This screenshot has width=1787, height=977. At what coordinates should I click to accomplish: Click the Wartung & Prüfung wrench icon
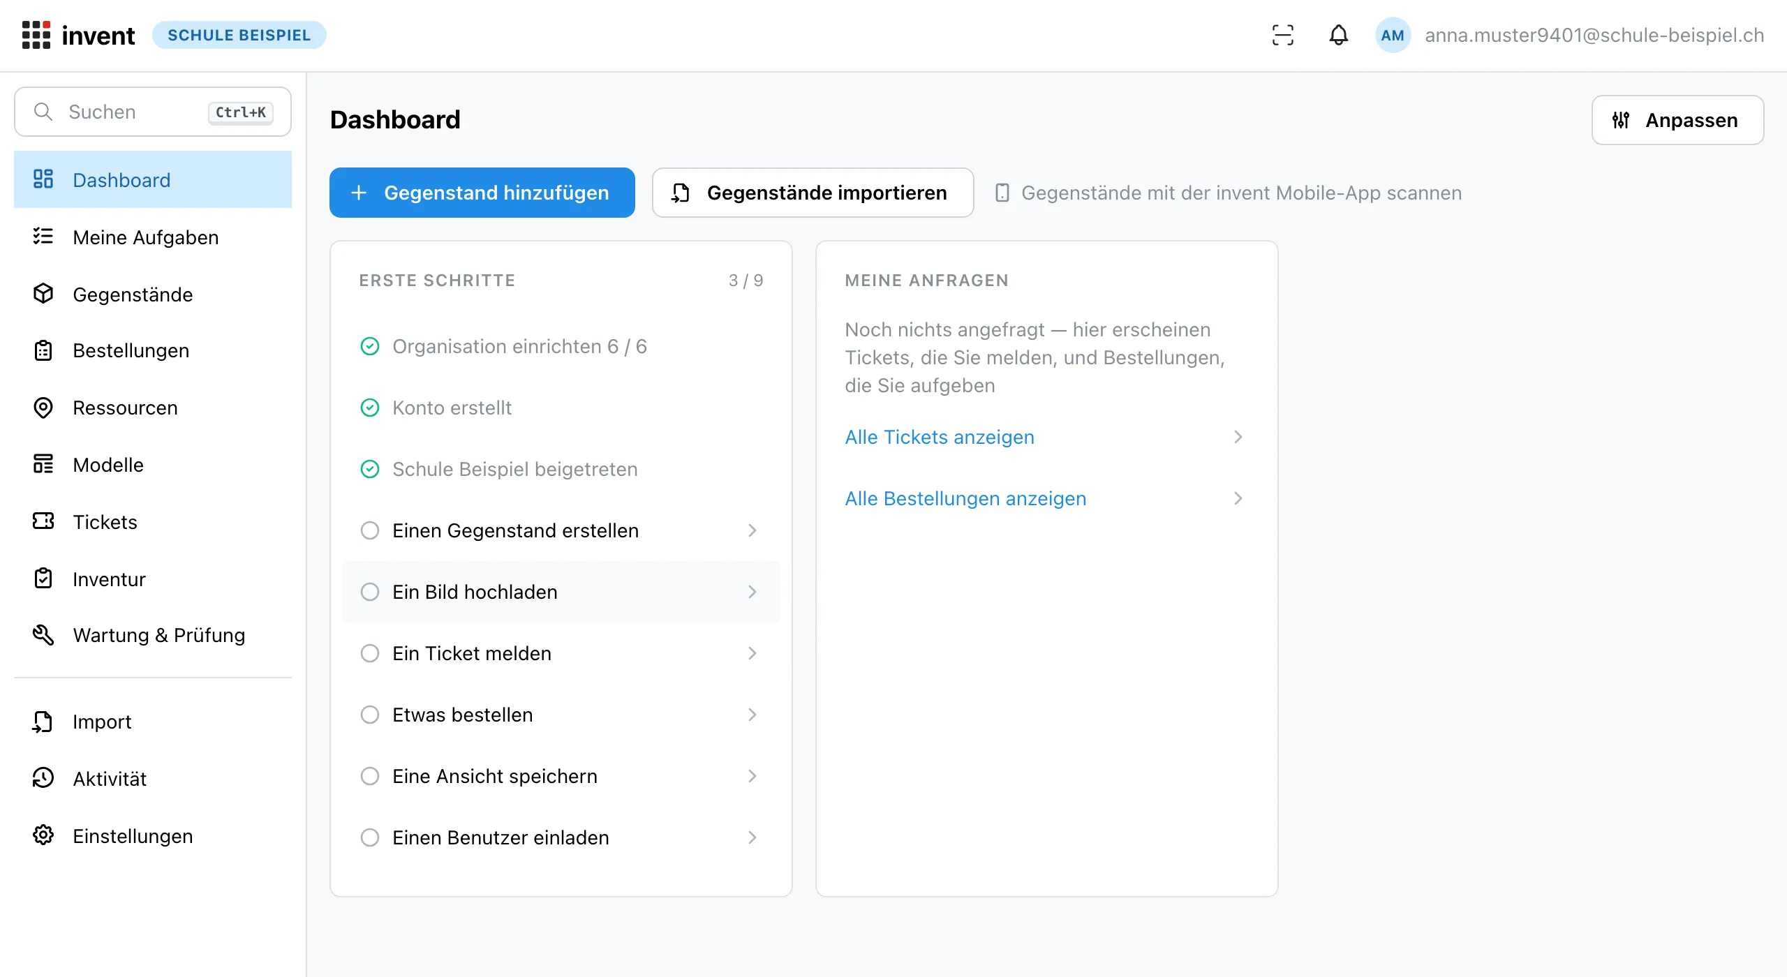tap(43, 635)
